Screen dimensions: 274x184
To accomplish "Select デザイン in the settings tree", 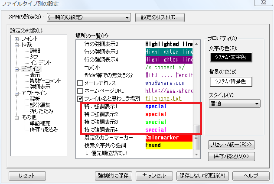I will (x=31, y=69).
